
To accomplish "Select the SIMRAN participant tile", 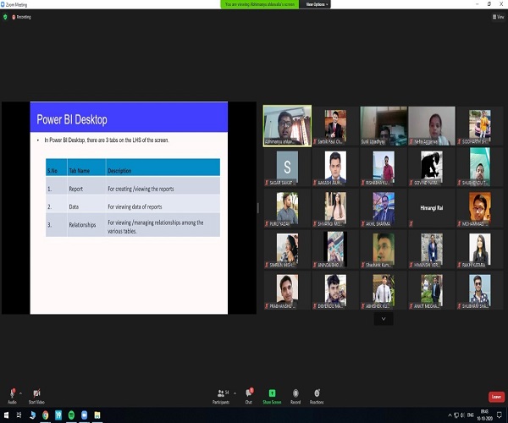I will point(287,250).
